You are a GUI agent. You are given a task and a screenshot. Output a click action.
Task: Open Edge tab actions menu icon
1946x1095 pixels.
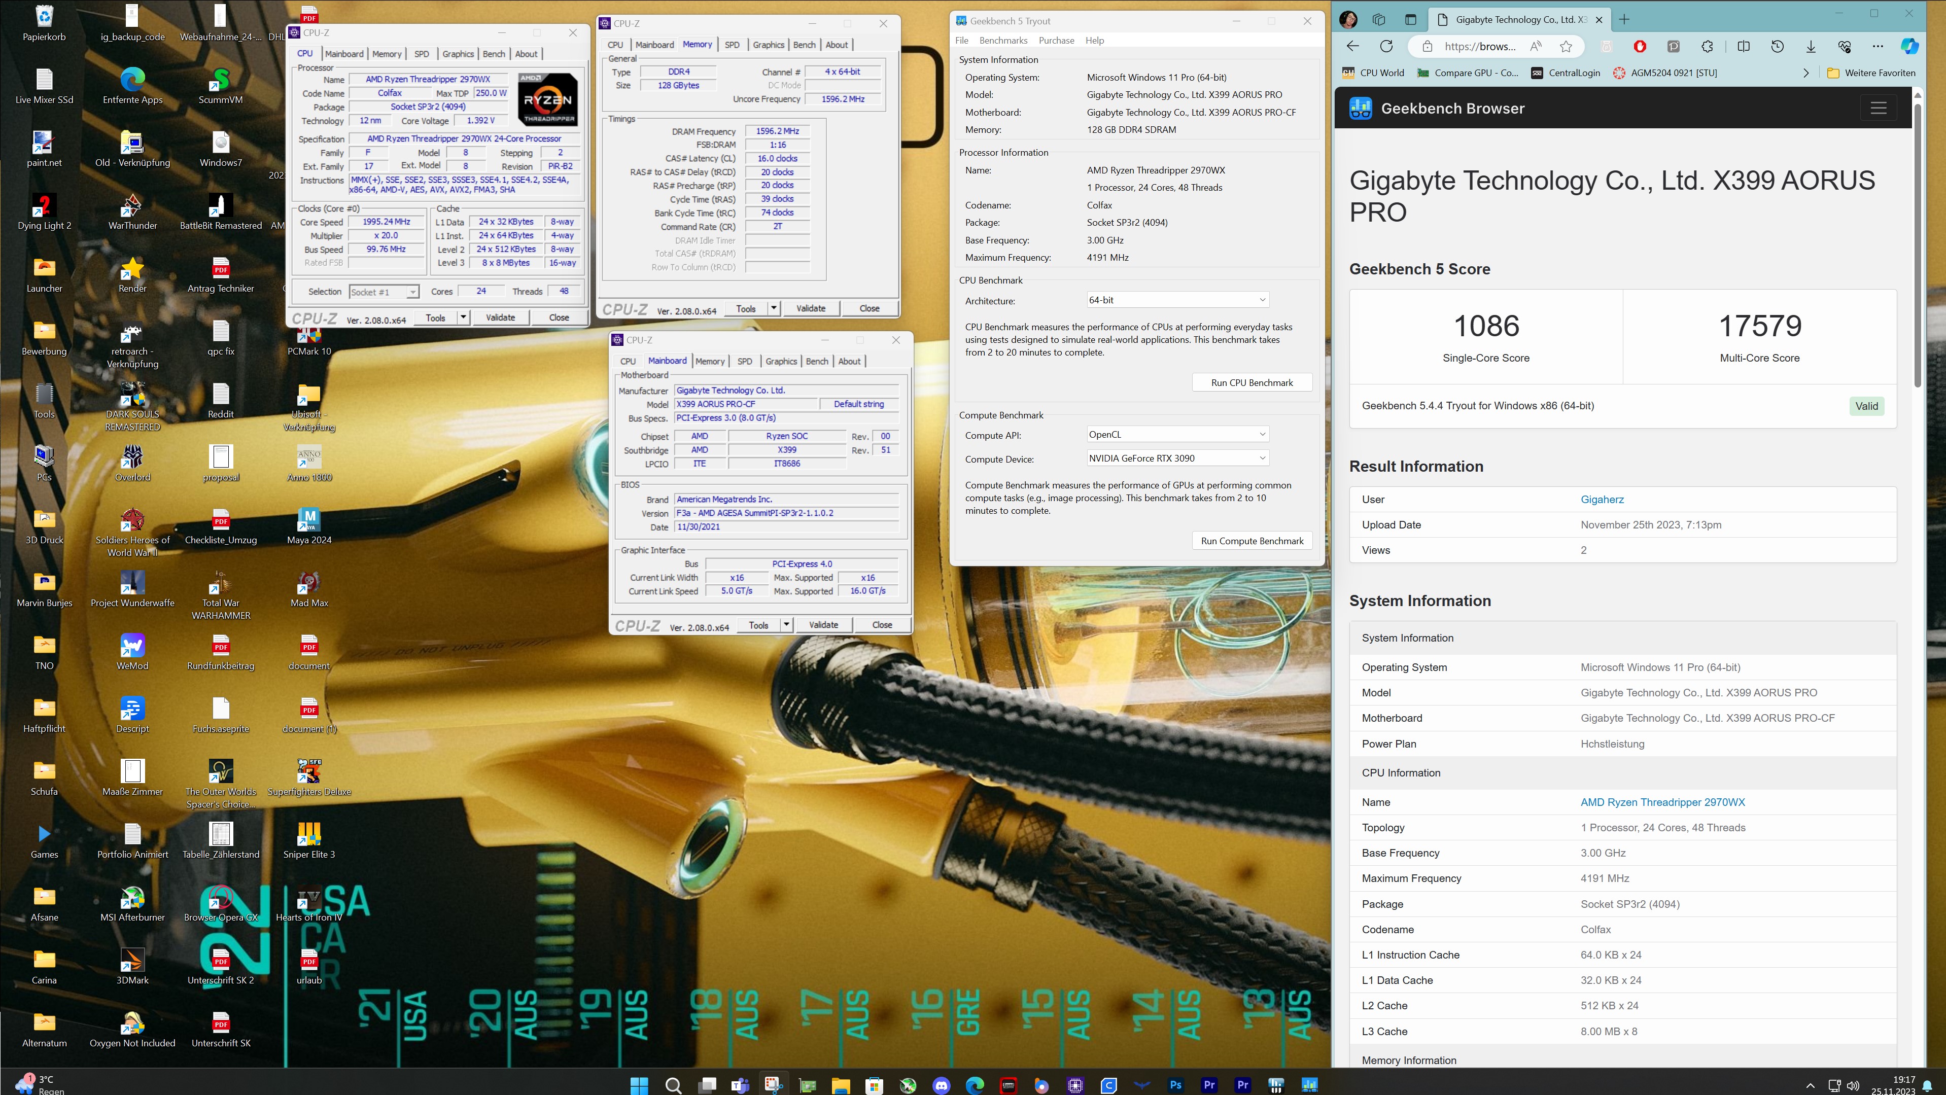(x=1410, y=20)
